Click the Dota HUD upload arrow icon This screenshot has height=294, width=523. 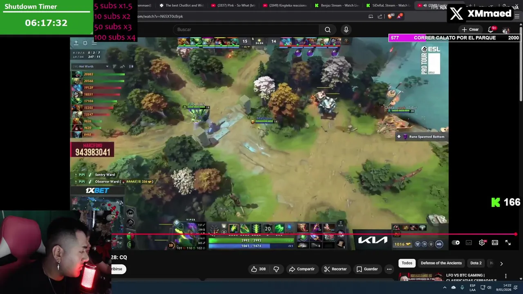[76, 43]
